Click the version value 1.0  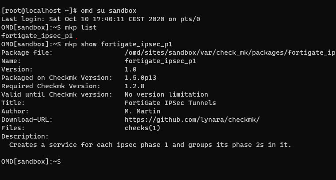click(130, 69)
